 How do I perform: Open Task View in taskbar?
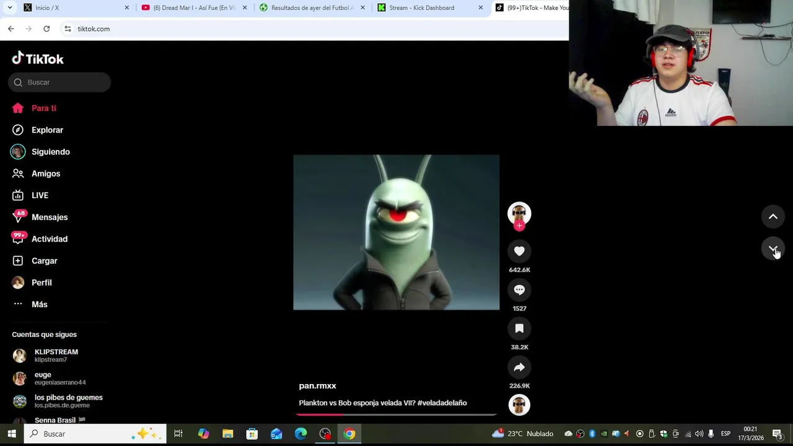coord(178,434)
